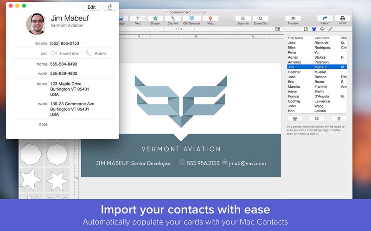Click the mobile number (555) 956-2153
371x231 pixels.
[x=64, y=43]
